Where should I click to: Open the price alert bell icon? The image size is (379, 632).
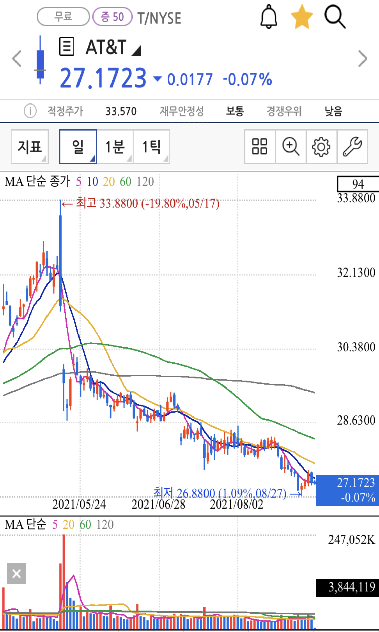coord(269,17)
